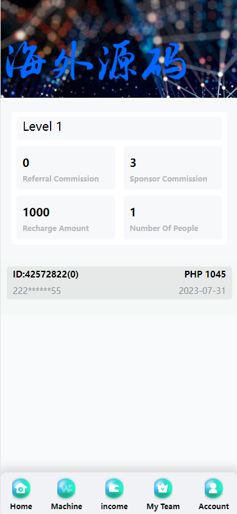
Task: Open the Home house icon
Action: [x=21, y=488]
